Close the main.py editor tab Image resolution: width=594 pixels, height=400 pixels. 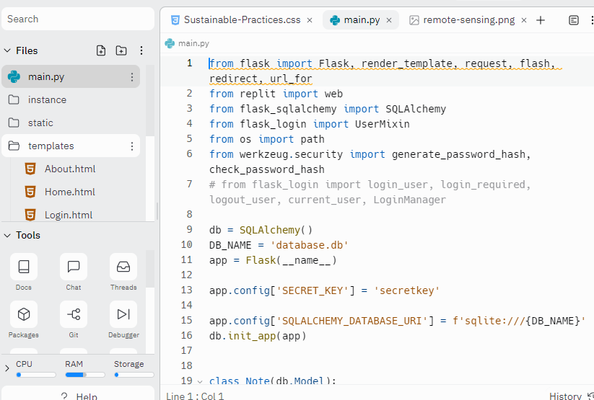coord(389,20)
